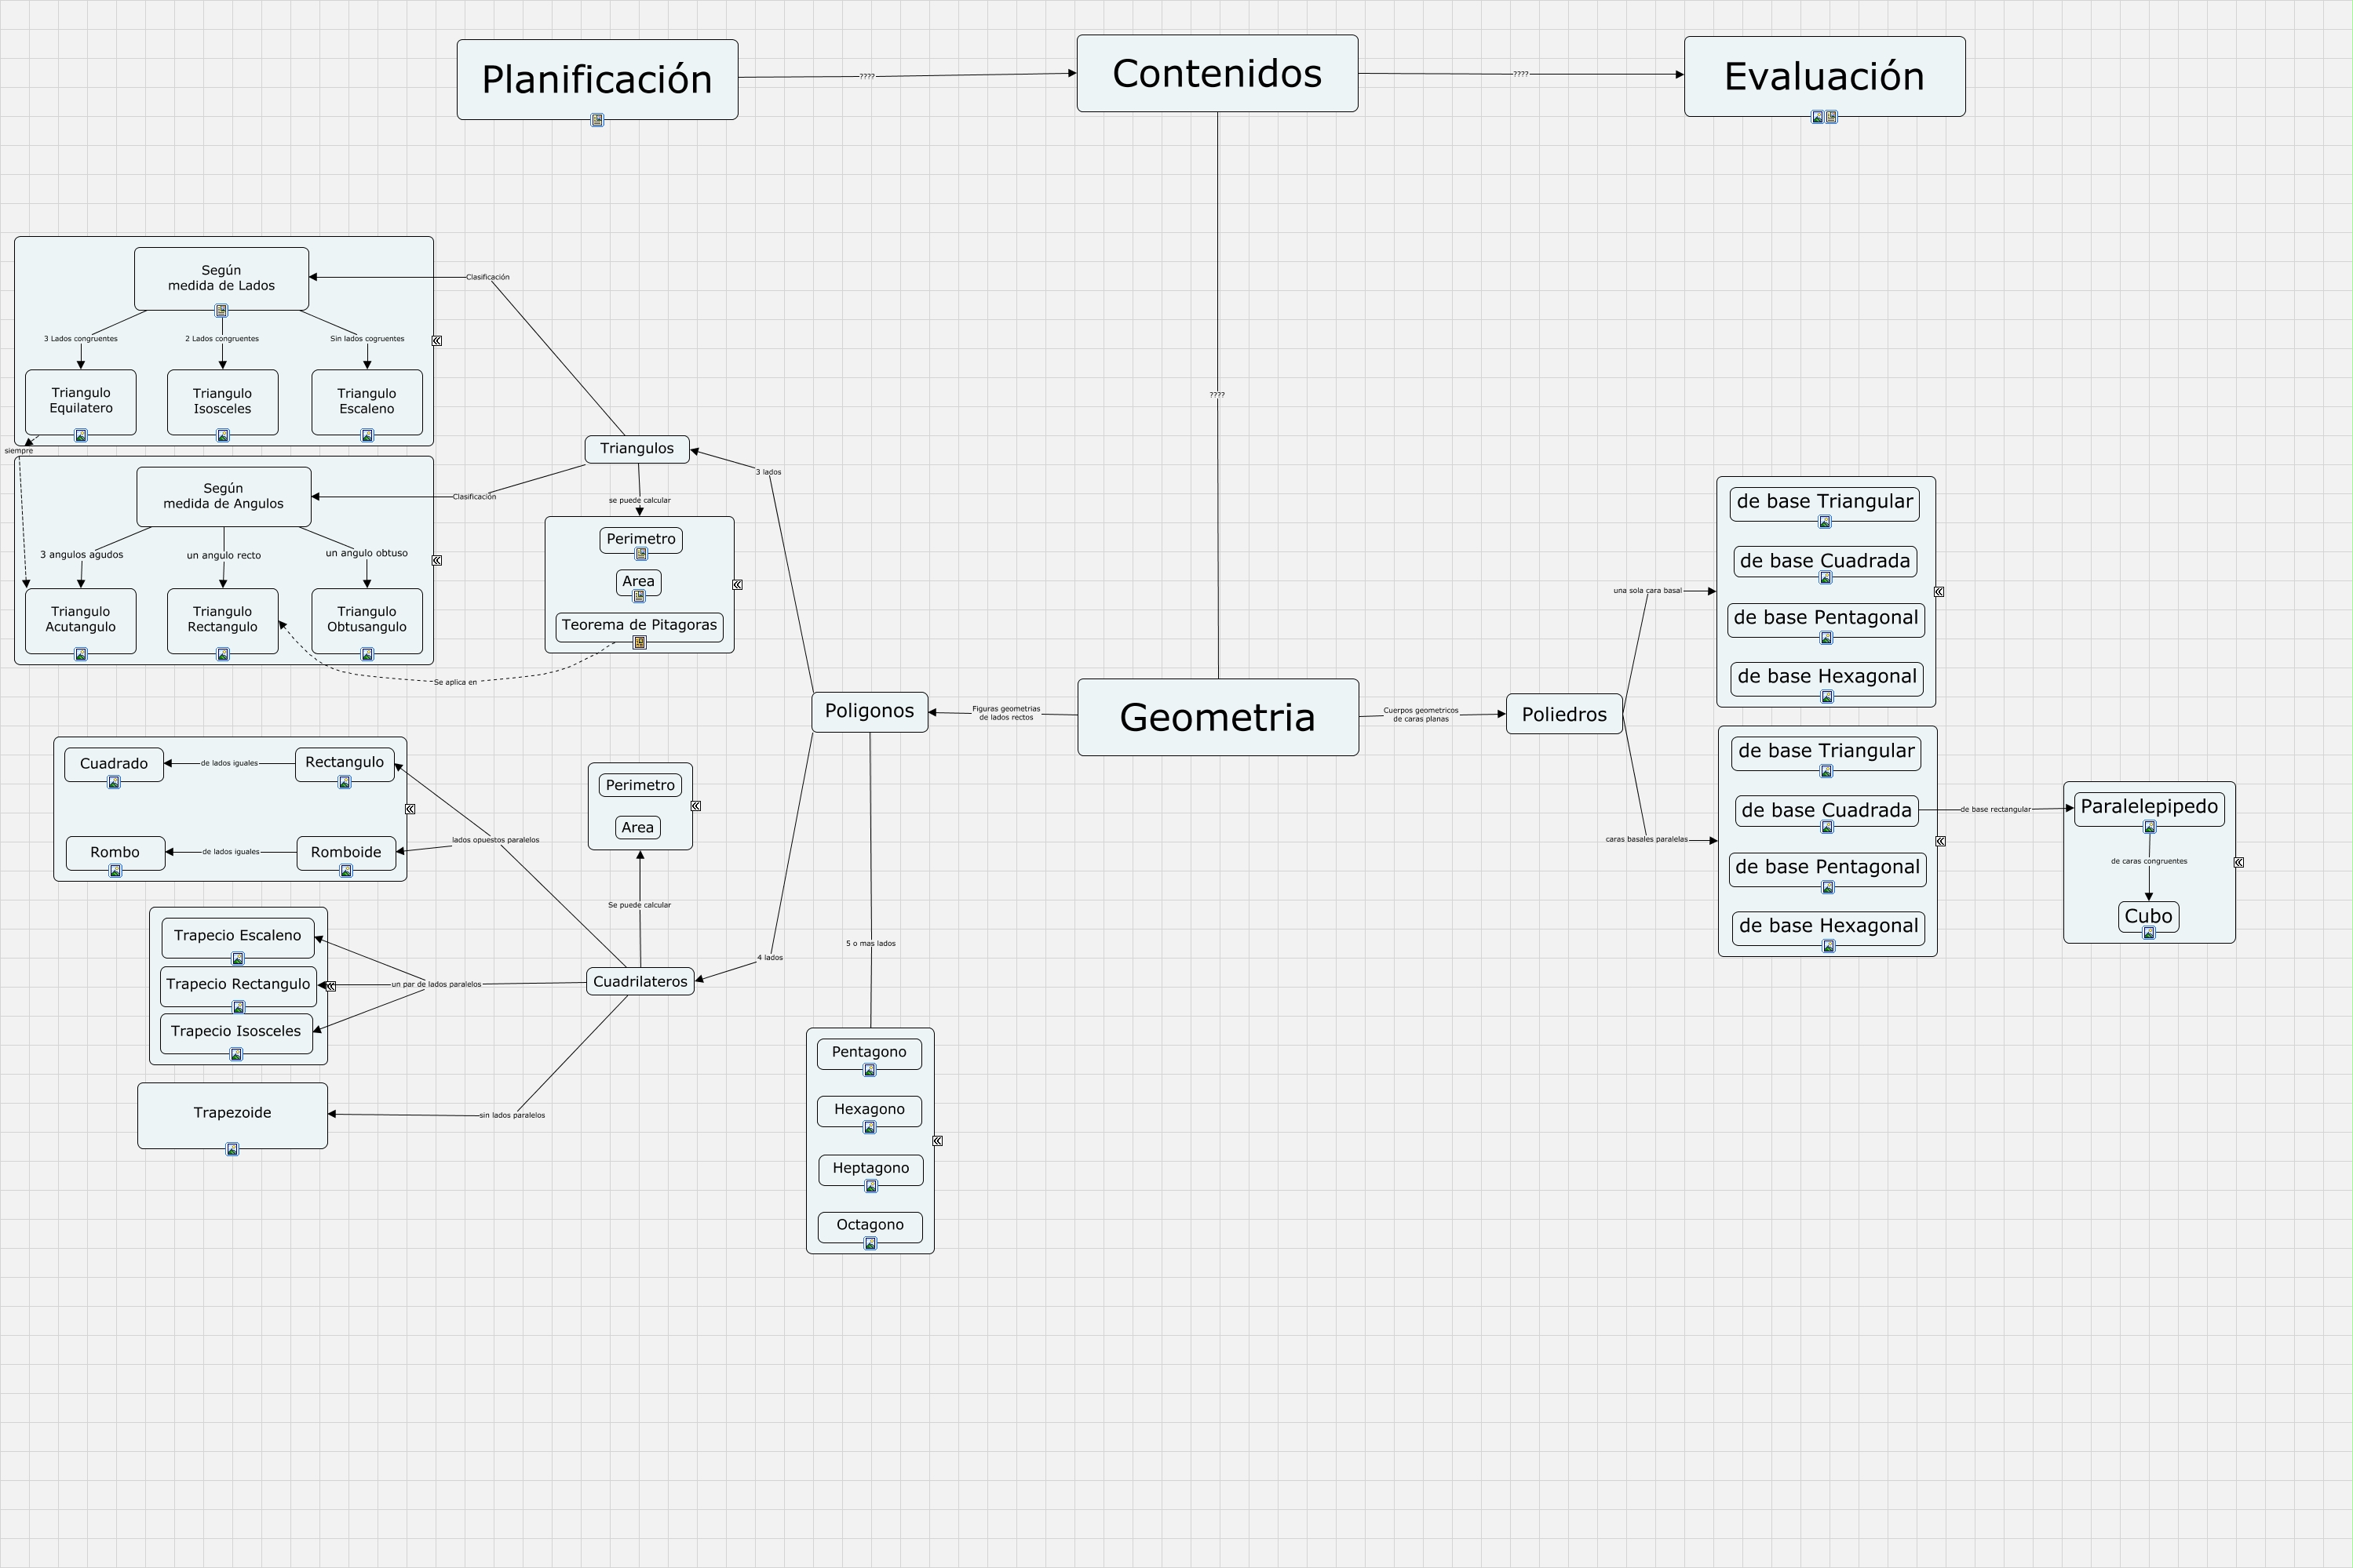This screenshot has height=1568, width=2353.
Task: Collapse the triangles Perimetro and Area group
Action: [737, 585]
